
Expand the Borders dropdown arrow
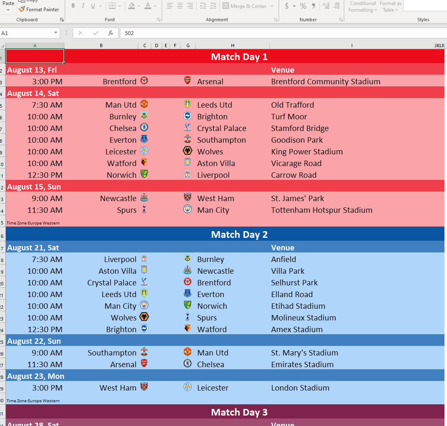click(x=120, y=6)
